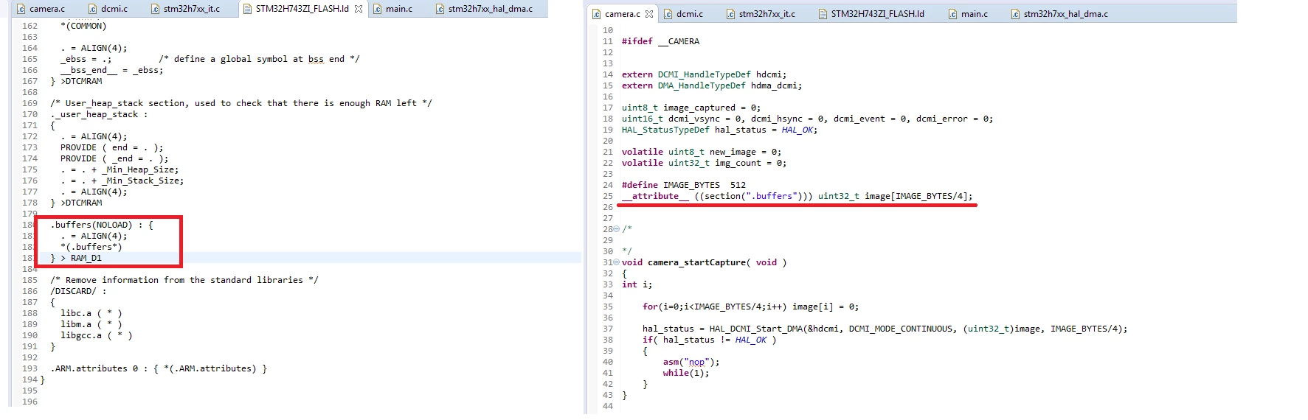
Task: Click the for loop clearing image[i] line
Action: [x=750, y=307]
